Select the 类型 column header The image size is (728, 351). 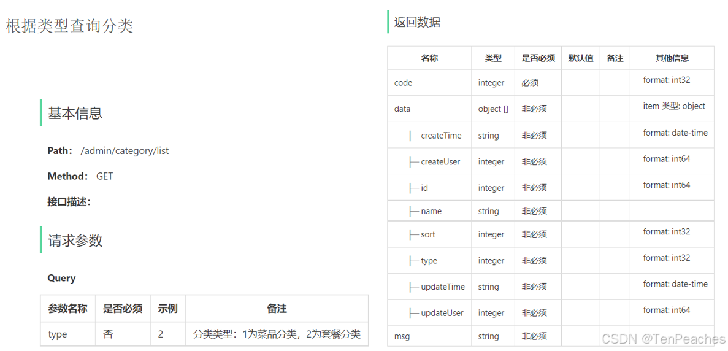click(493, 58)
